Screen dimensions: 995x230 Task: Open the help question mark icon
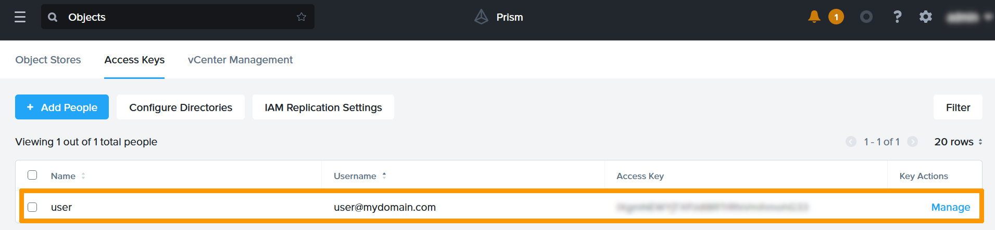(897, 17)
